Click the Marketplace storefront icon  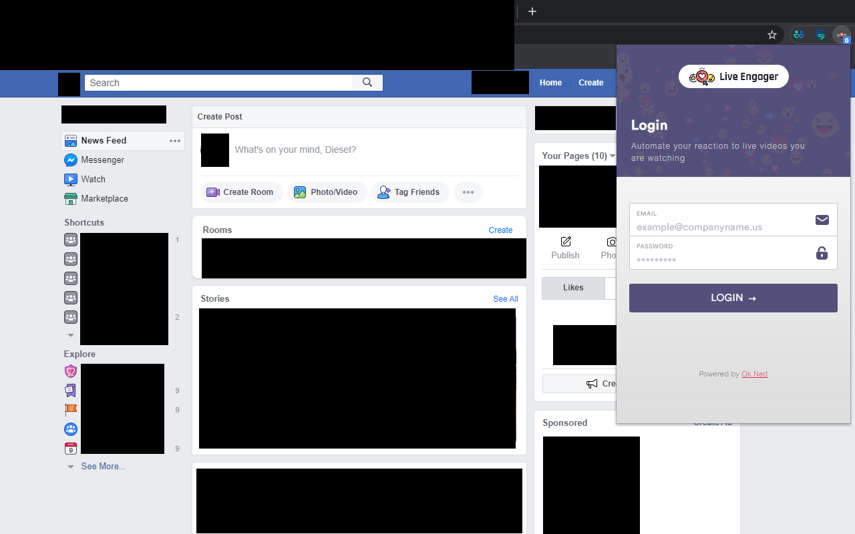(71, 198)
